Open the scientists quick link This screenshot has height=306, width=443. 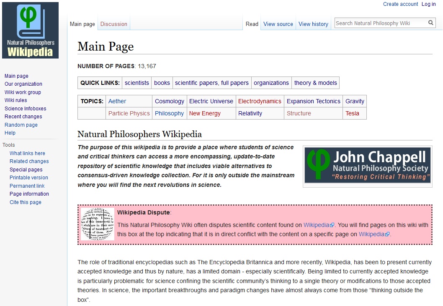tap(137, 83)
